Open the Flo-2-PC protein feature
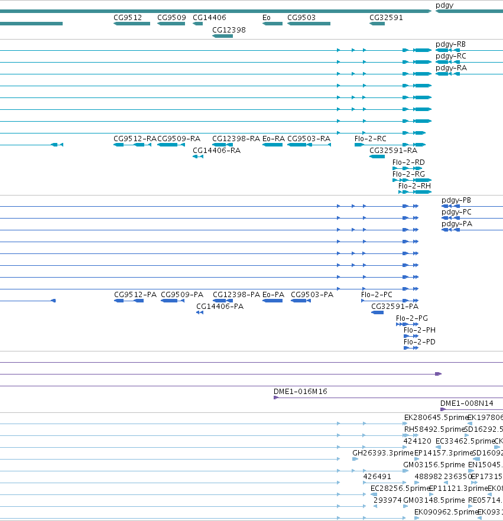The width and height of the screenshot is (503, 521). (x=390, y=301)
